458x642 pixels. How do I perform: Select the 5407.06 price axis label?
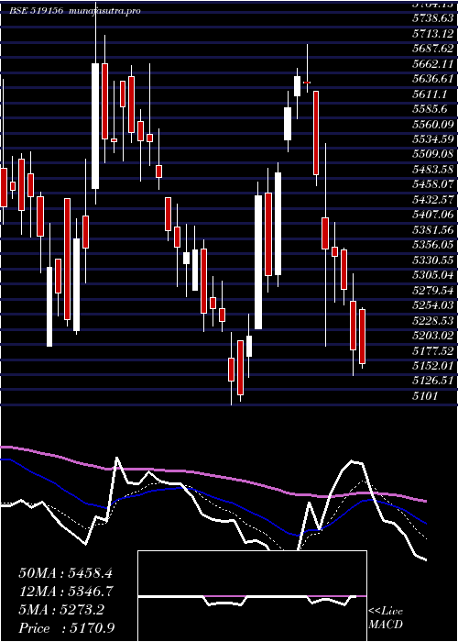click(x=433, y=215)
